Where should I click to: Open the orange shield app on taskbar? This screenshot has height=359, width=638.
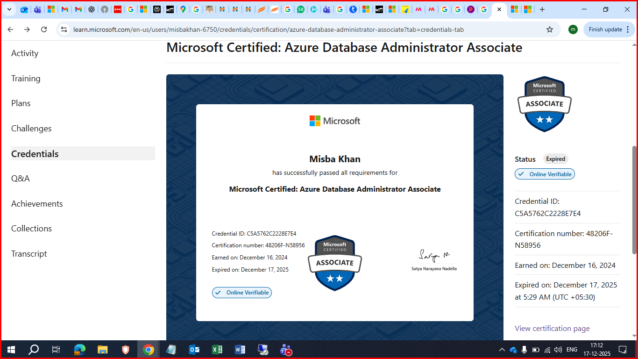(x=126, y=350)
